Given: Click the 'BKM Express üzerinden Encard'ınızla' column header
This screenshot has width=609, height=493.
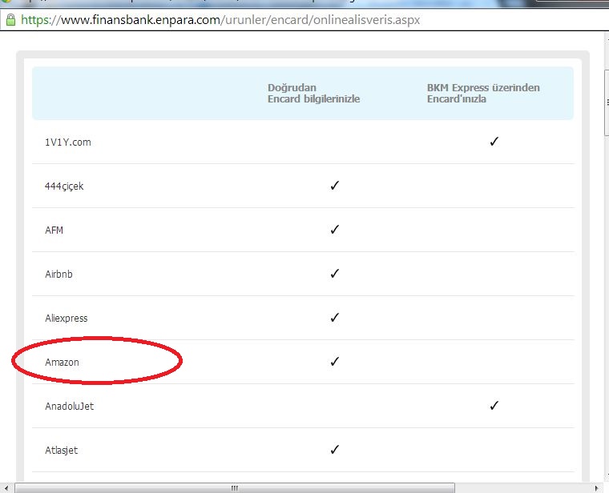Looking at the screenshot, I should (x=483, y=93).
